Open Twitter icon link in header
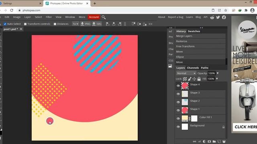This screenshot has height=144, width=257. 218,17
